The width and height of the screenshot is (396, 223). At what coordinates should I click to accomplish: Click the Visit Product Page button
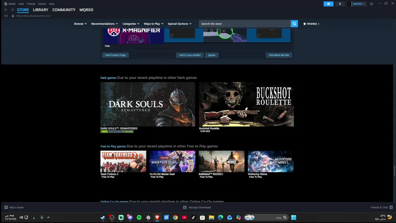pos(115,55)
